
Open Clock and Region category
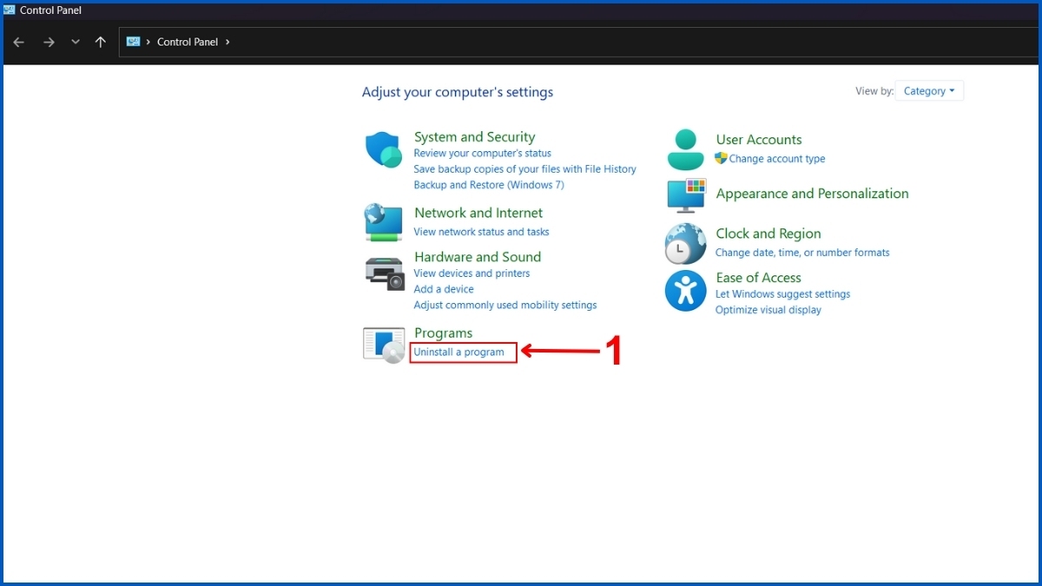click(768, 234)
